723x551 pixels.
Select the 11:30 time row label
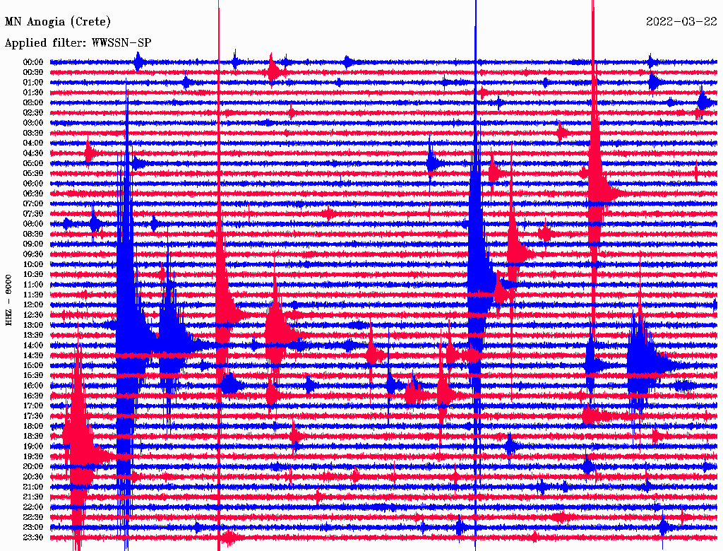coord(33,295)
